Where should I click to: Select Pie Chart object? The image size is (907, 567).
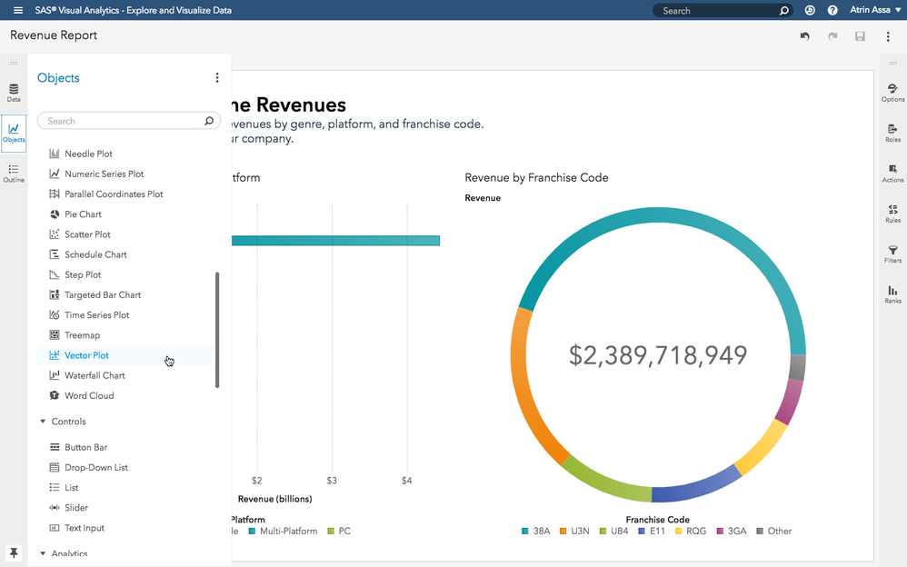pyautogui.click(x=83, y=214)
